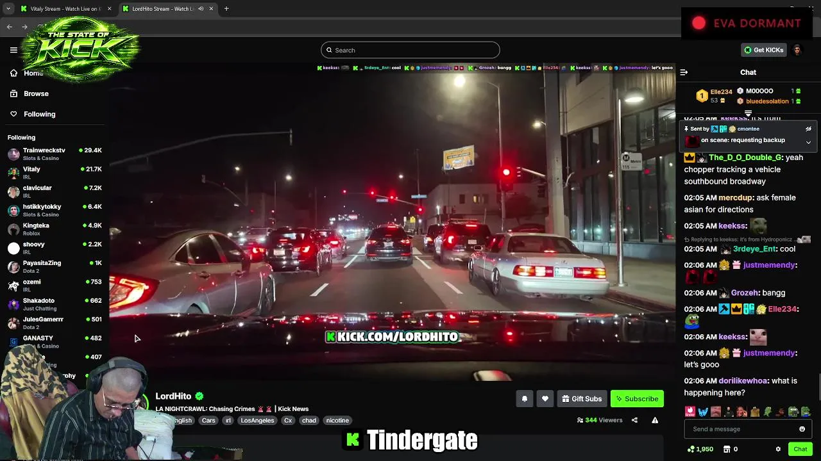The width and height of the screenshot is (821, 461).
Task: Open the user profile avatar menu
Action: 797,50
